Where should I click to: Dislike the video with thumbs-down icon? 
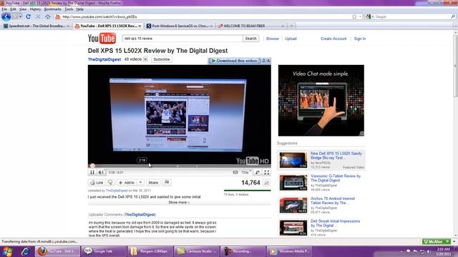point(110,183)
